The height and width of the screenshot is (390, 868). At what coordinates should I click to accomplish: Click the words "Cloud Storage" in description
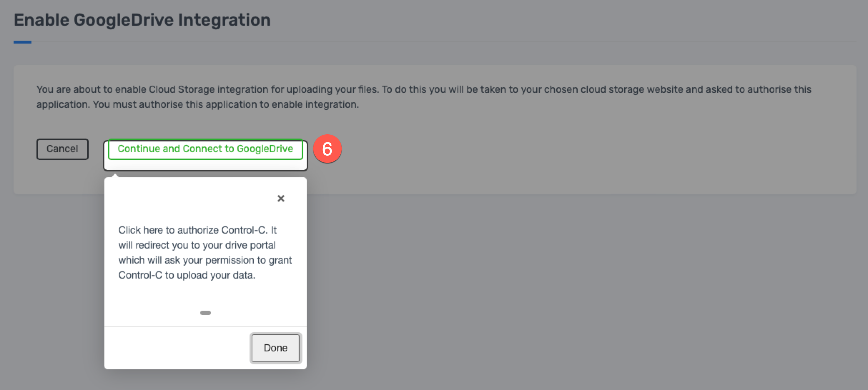[x=182, y=89]
